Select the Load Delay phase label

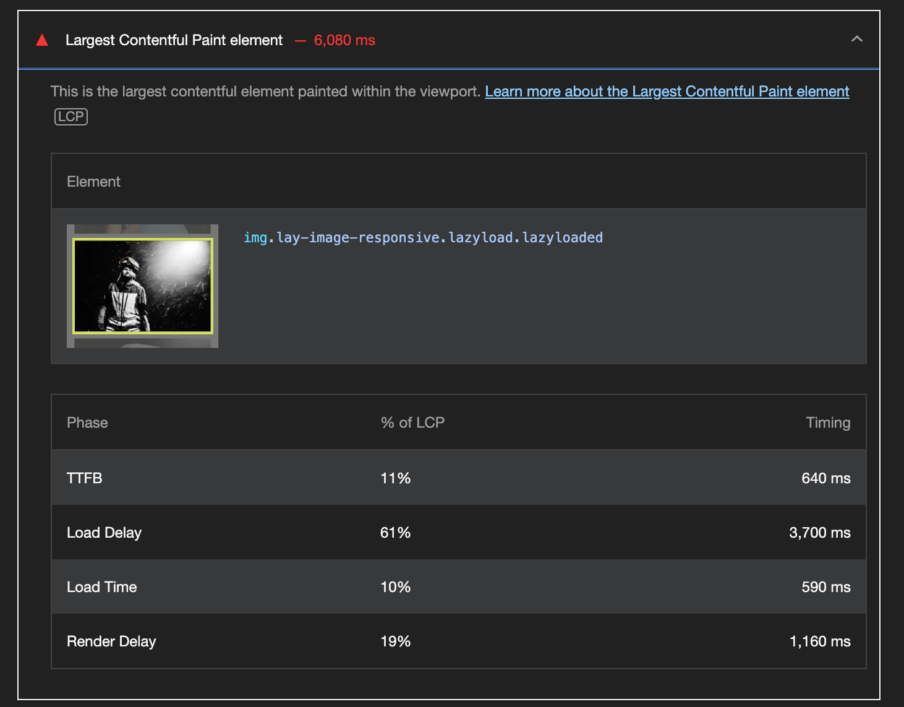click(104, 533)
